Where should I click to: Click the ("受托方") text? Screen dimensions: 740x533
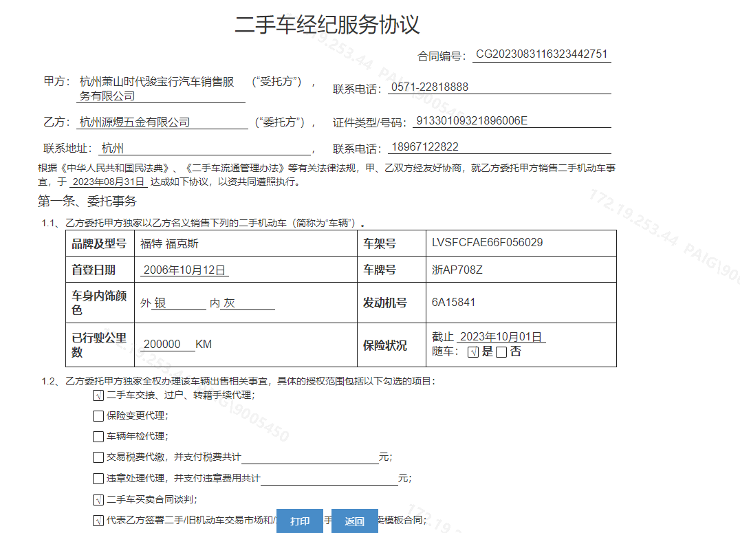pos(276,82)
